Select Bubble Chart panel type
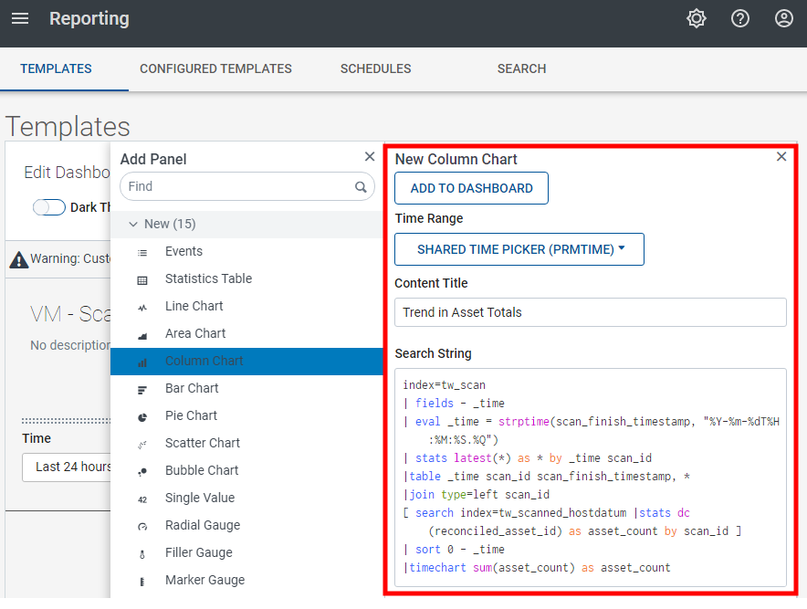Viewport: 807px width, 609px height. coord(247,470)
